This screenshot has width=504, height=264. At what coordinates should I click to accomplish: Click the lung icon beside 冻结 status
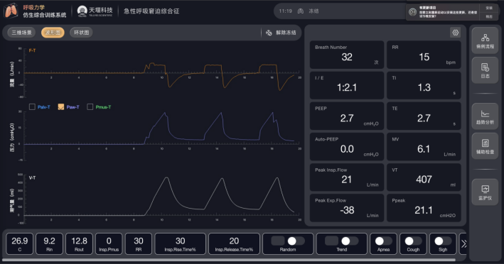pos(301,11)
